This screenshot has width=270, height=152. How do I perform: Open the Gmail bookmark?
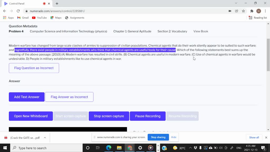click(x=23, y=18)
